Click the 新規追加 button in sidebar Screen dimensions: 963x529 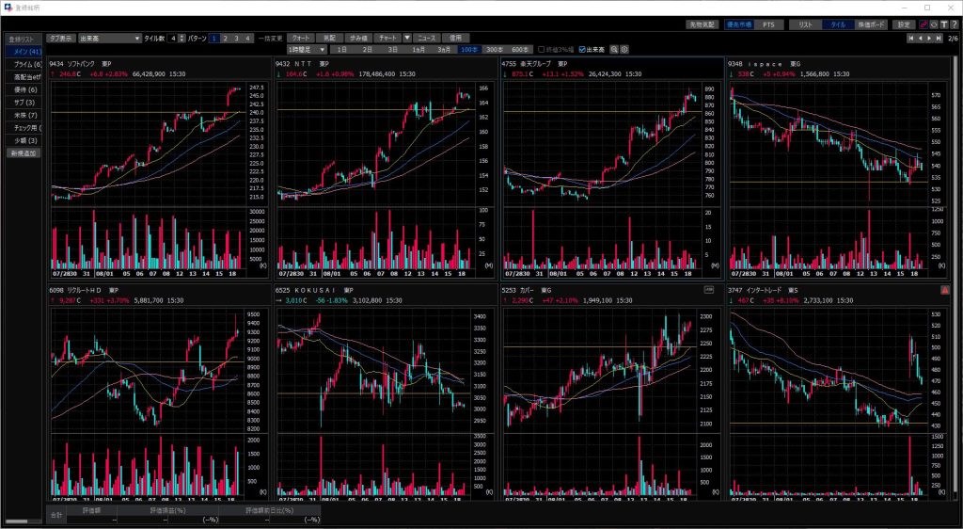pyautogui.click(x=23, y=152)
